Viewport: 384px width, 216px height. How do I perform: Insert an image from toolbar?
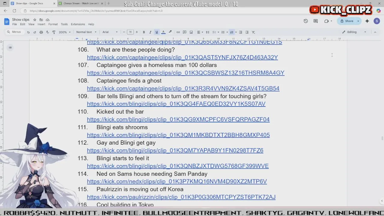tap(191, 32)
